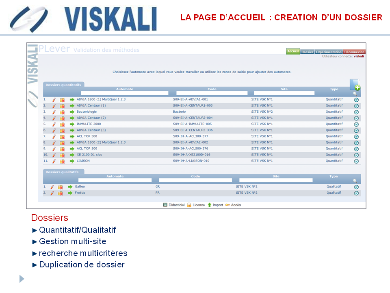Image resolution: width=390 pixels, height=293 pixels.
Task: Click the code S09-BI-A-CENTAUR3-336
Action: click(193, 130)
